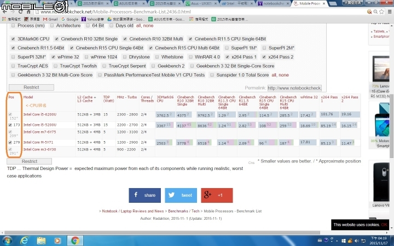394x246 pixels.
Task: Open the Lenovo laptop sidebar thumbnail
Action: (x=381, y=69)
